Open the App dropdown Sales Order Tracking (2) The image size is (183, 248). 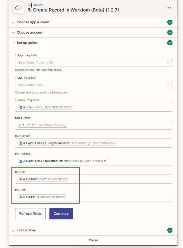coord(93,63)
